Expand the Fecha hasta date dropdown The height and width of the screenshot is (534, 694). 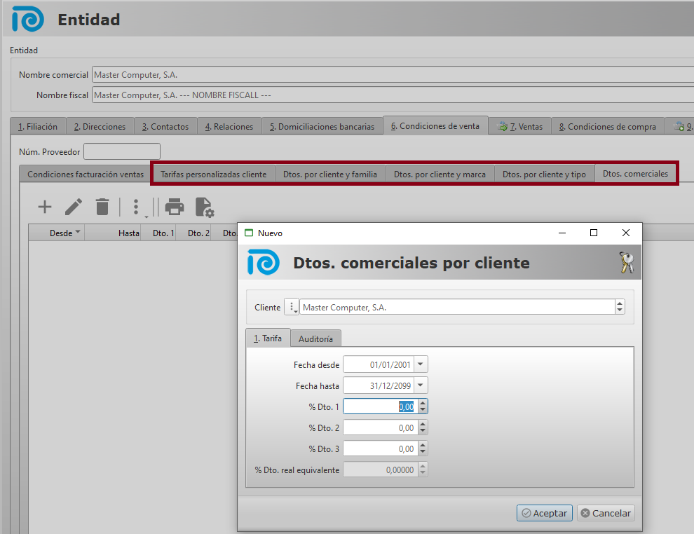click(x=420, y=385)
